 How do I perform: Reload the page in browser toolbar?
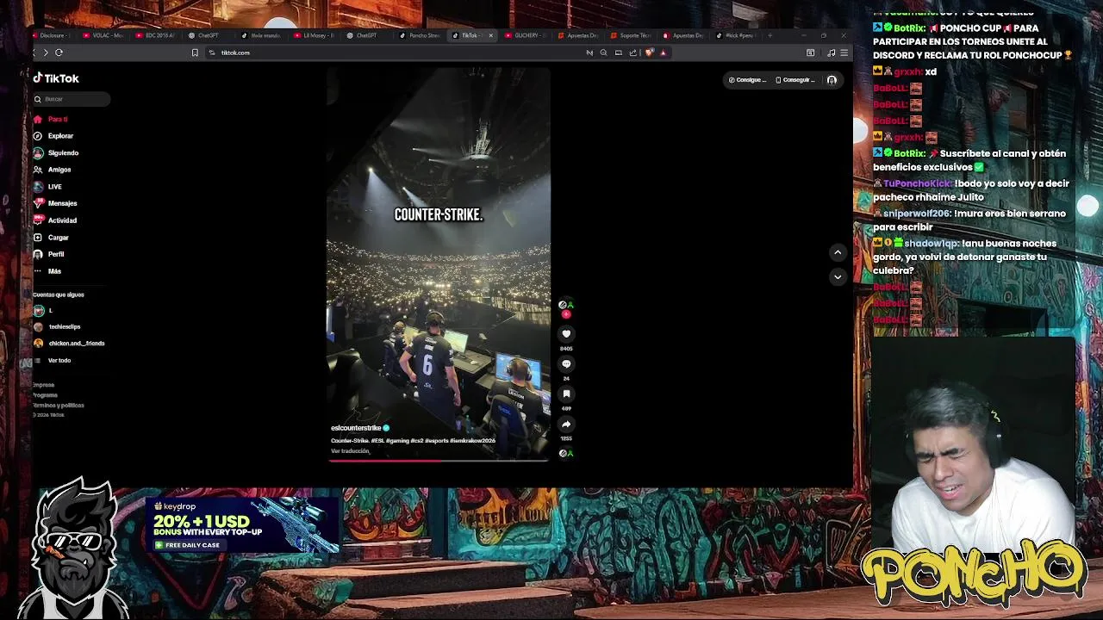tap(59, 53)
